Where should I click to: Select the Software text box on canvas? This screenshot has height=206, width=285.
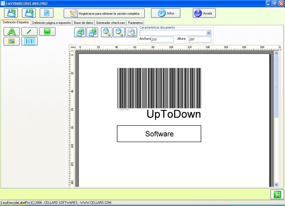(159, 134)
